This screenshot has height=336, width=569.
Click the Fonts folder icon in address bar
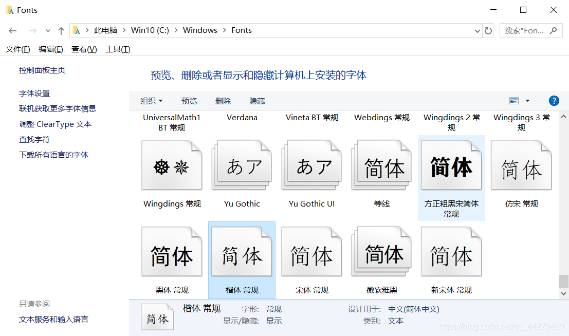pos(76,30)
